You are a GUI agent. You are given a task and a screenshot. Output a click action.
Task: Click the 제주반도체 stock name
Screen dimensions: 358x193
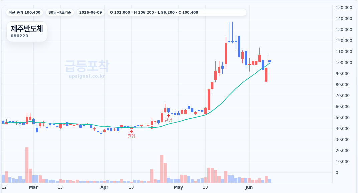(x=27, y=29)
